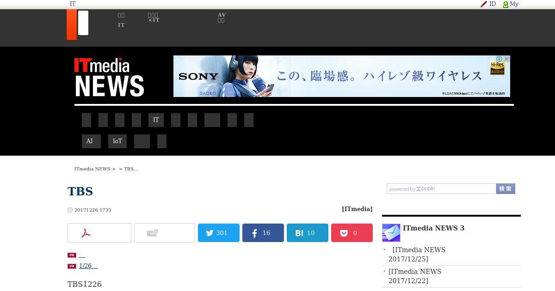Image resolution: width=555 pixels, height=291 pixels.
Task: Click the TBS article headline
Action: coord(80,191)
